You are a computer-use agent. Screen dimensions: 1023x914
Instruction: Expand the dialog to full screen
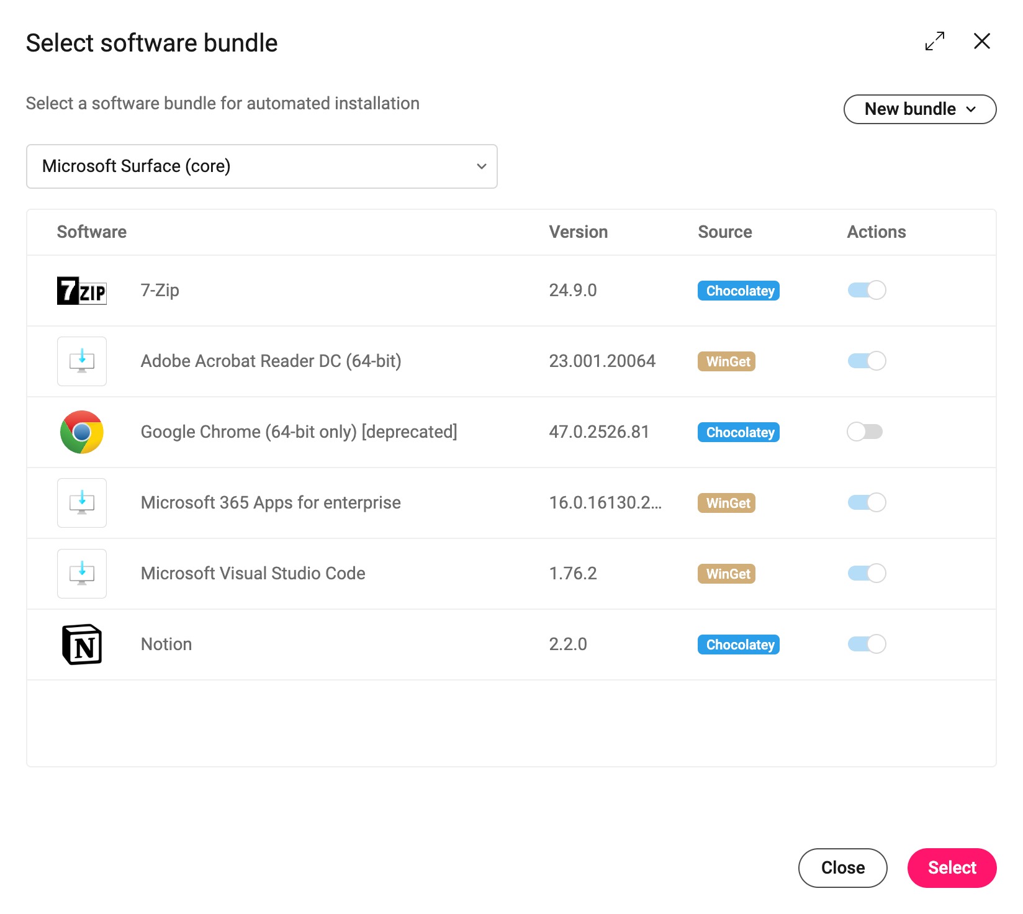click(x=935, y=41)
